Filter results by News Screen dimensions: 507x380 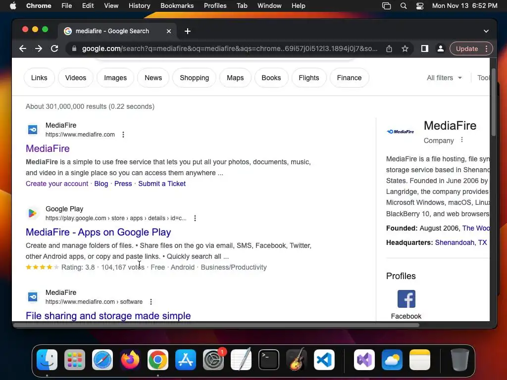[x=153, y=78]
